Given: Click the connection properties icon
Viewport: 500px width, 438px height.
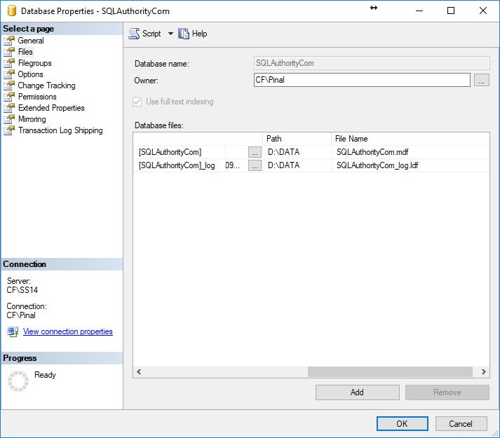Looking at the screenshot, I should click(x=13, y=332).
